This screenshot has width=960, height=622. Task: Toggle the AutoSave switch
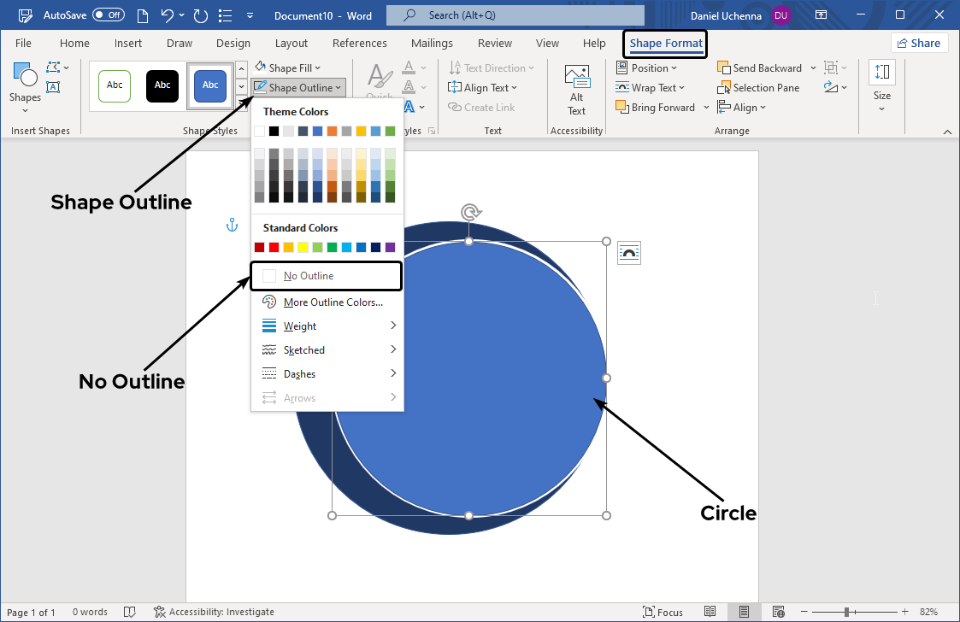pos(108,15)
